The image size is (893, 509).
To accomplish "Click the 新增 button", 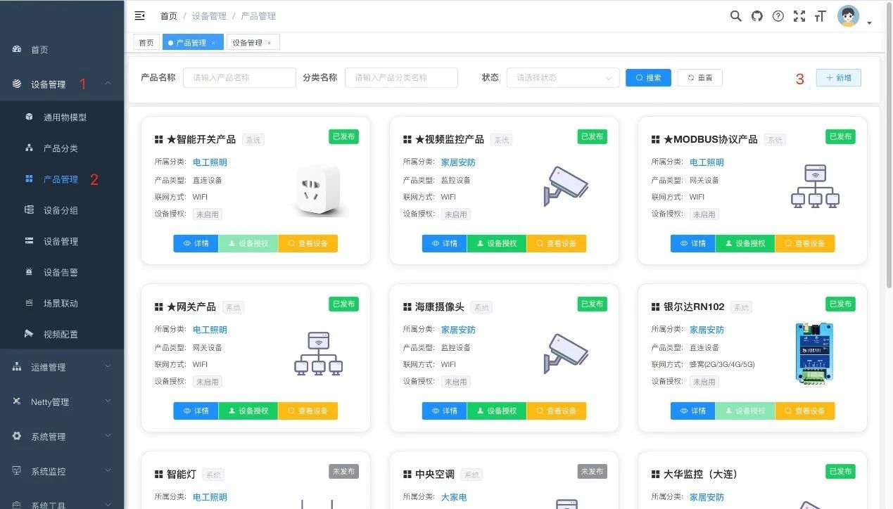I will click(x=838, y=78).
